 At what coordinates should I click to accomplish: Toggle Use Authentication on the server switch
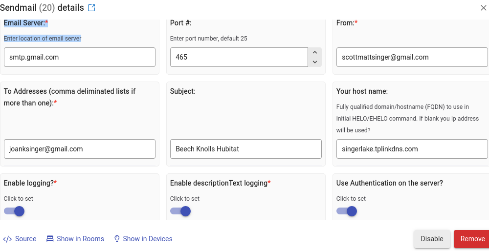point(347,211)
